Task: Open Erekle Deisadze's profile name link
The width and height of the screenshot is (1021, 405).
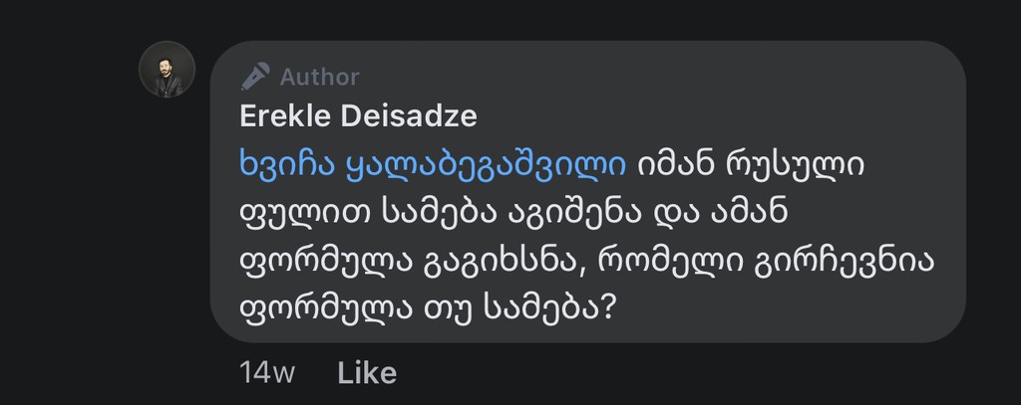Action: click(x=359, y=115)
